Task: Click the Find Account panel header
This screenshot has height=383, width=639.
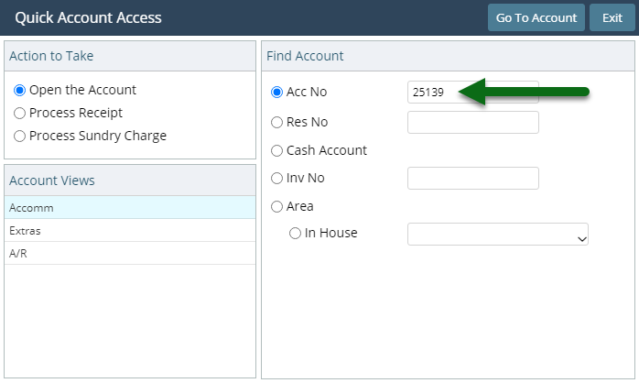Action: click(448, 56)
